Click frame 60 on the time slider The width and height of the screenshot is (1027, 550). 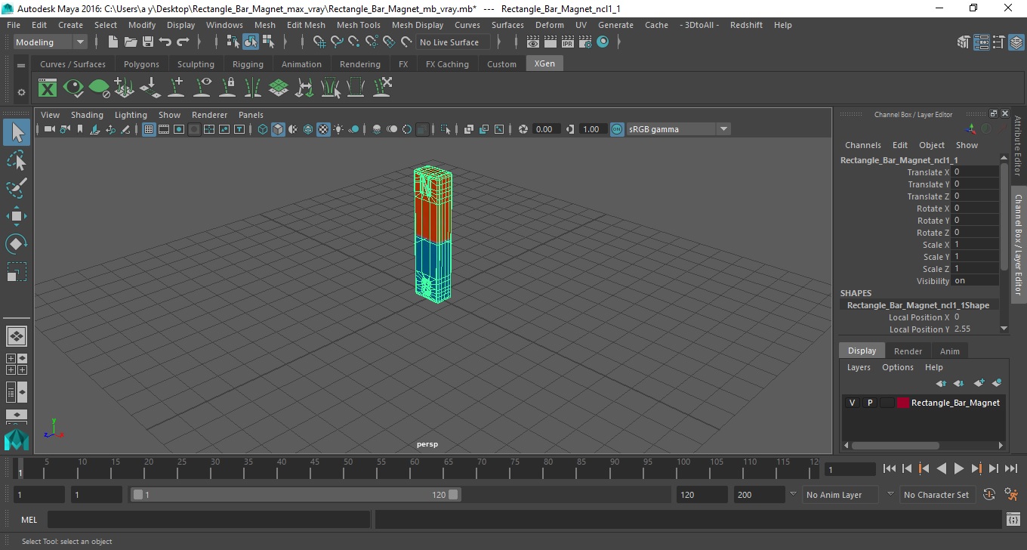(415, 469)
